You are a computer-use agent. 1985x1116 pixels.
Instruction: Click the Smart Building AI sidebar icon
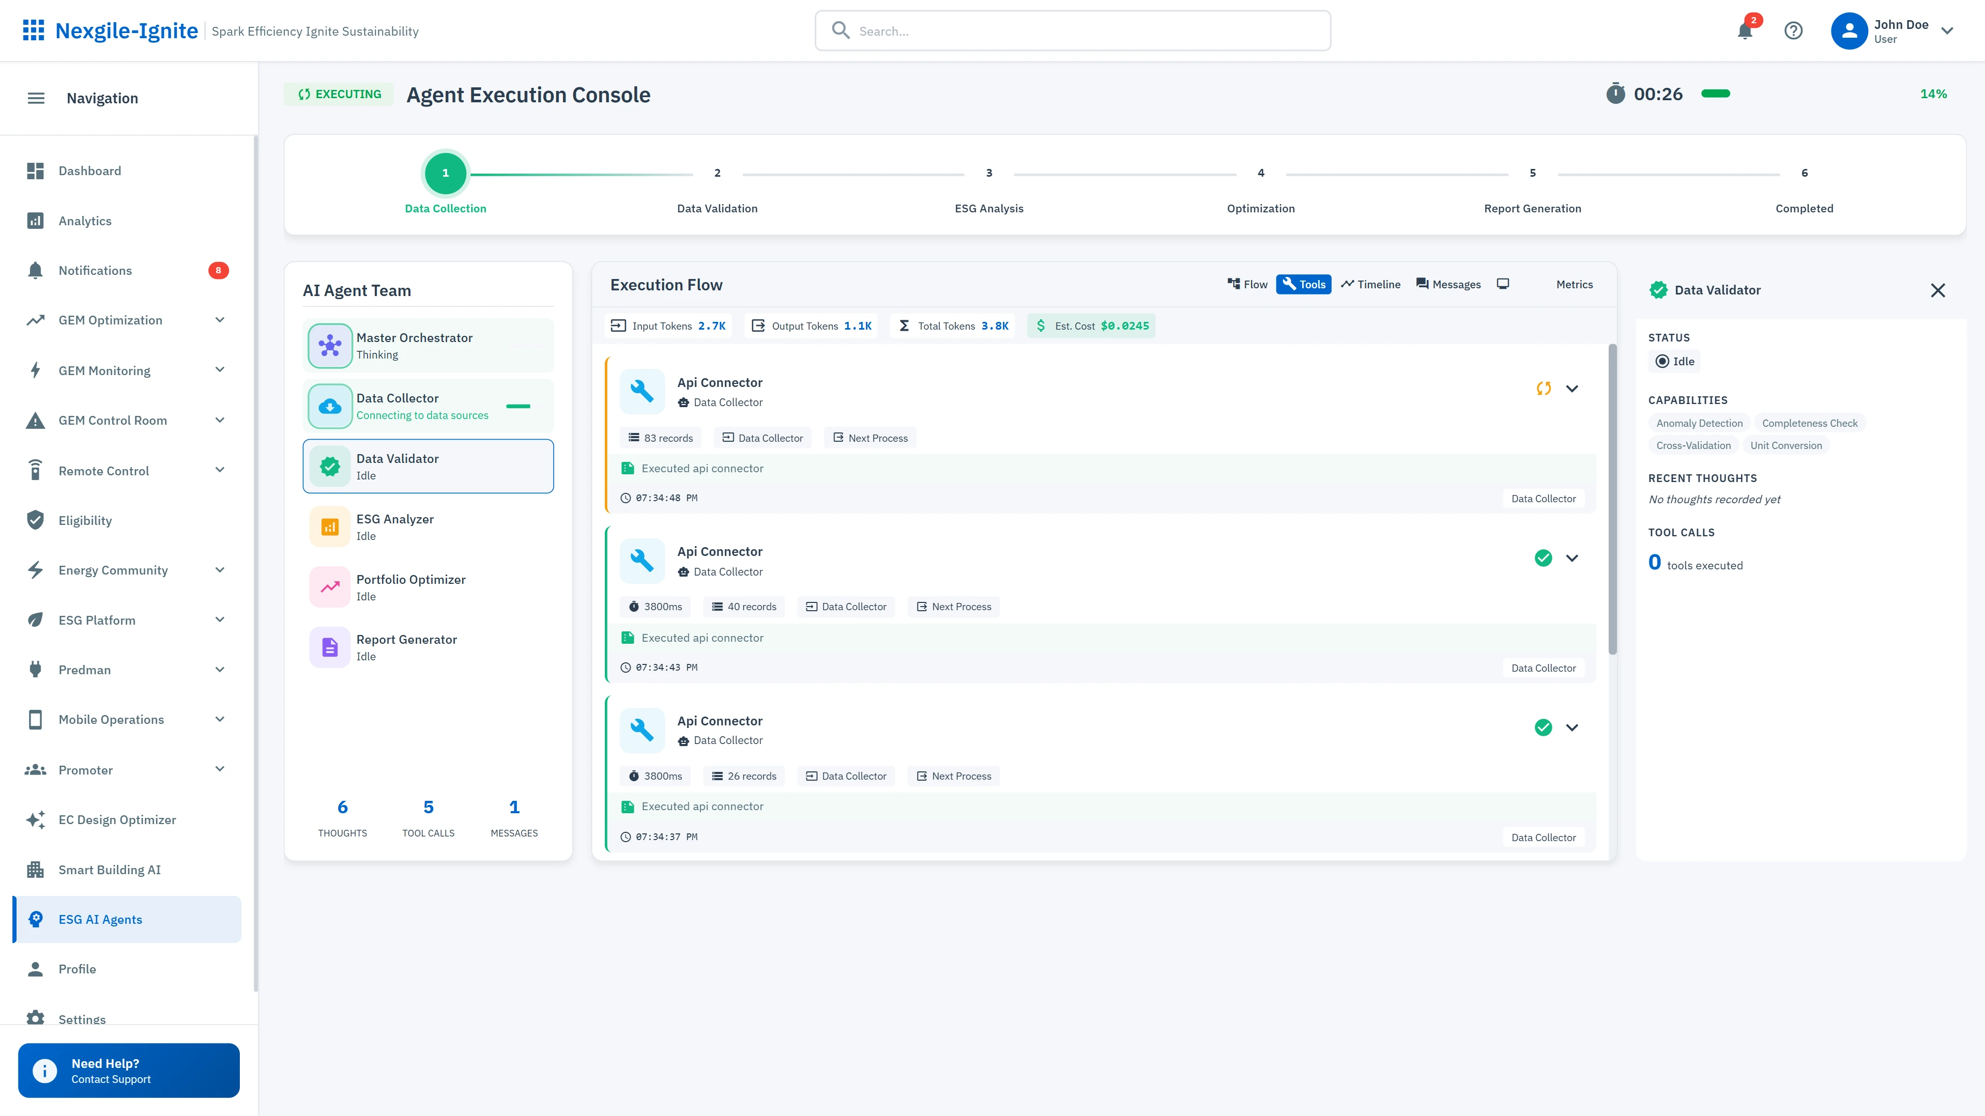(x=36, y=870)
